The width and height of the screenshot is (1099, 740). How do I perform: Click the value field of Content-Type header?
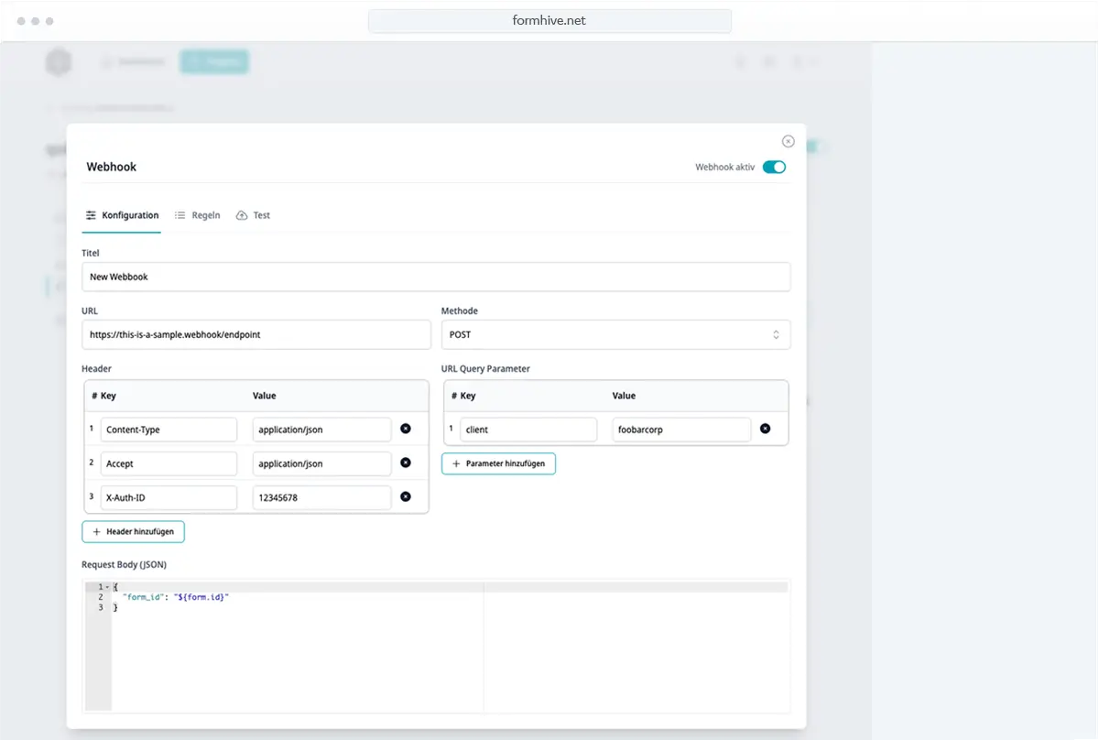(x=322, y=430)
